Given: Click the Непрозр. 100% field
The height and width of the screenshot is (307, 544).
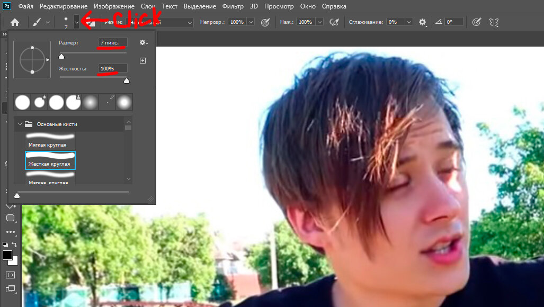Looking at the screenshot, I should click(x=237, y=22).
